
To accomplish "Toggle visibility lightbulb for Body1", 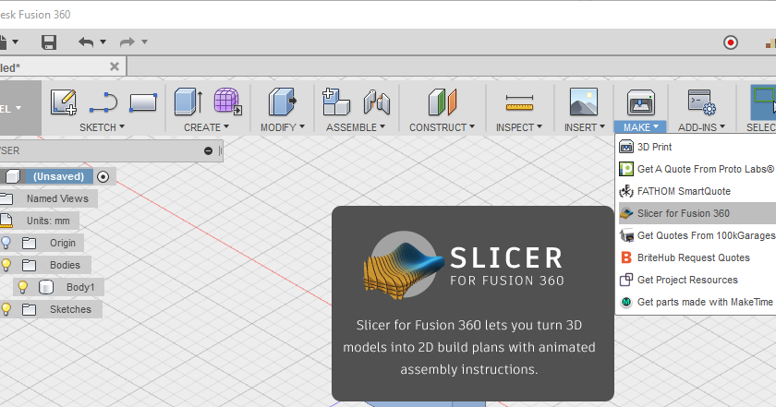I will (22, 287).
